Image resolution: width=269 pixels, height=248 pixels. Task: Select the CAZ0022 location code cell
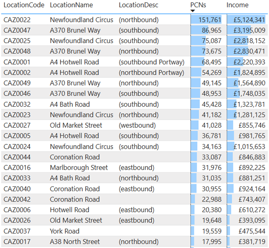(17, 20)
